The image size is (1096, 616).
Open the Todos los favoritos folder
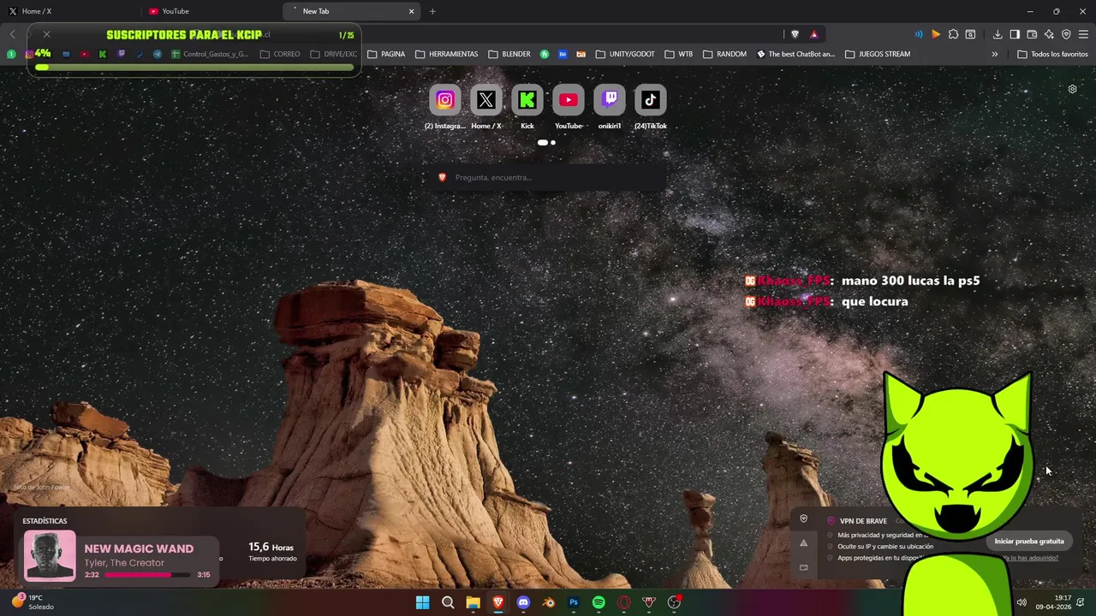coord(1052,54)
